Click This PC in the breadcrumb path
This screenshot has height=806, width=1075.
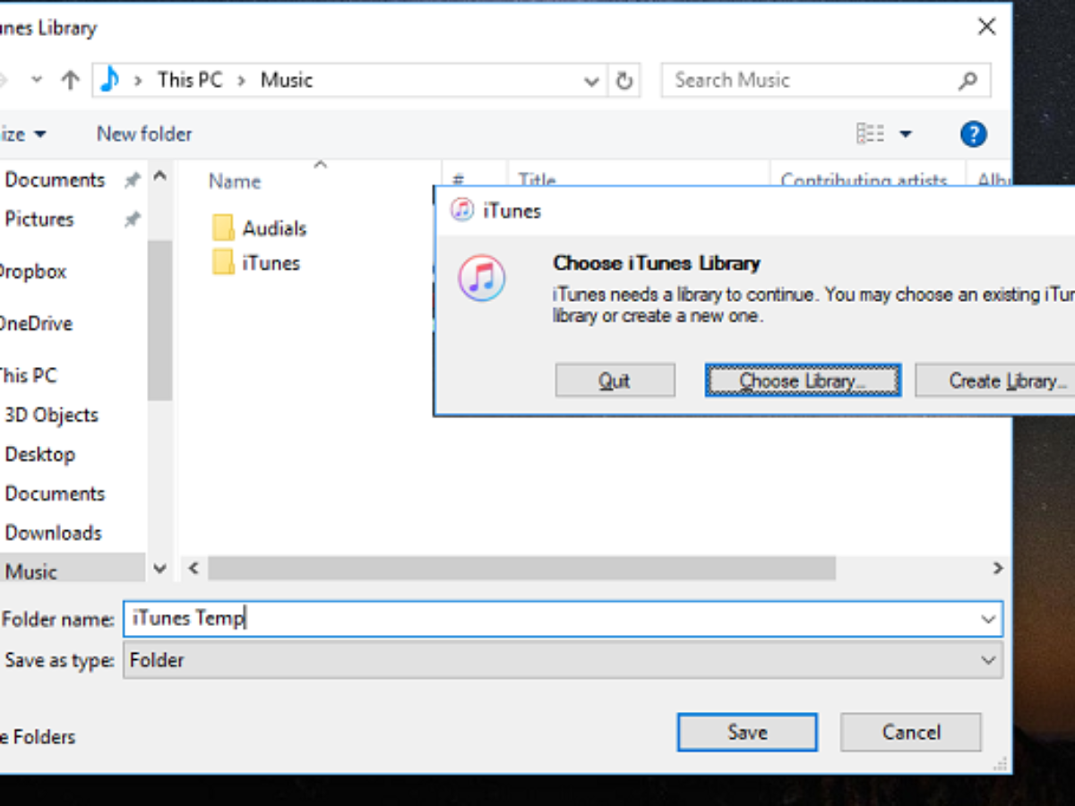point(190,80)
